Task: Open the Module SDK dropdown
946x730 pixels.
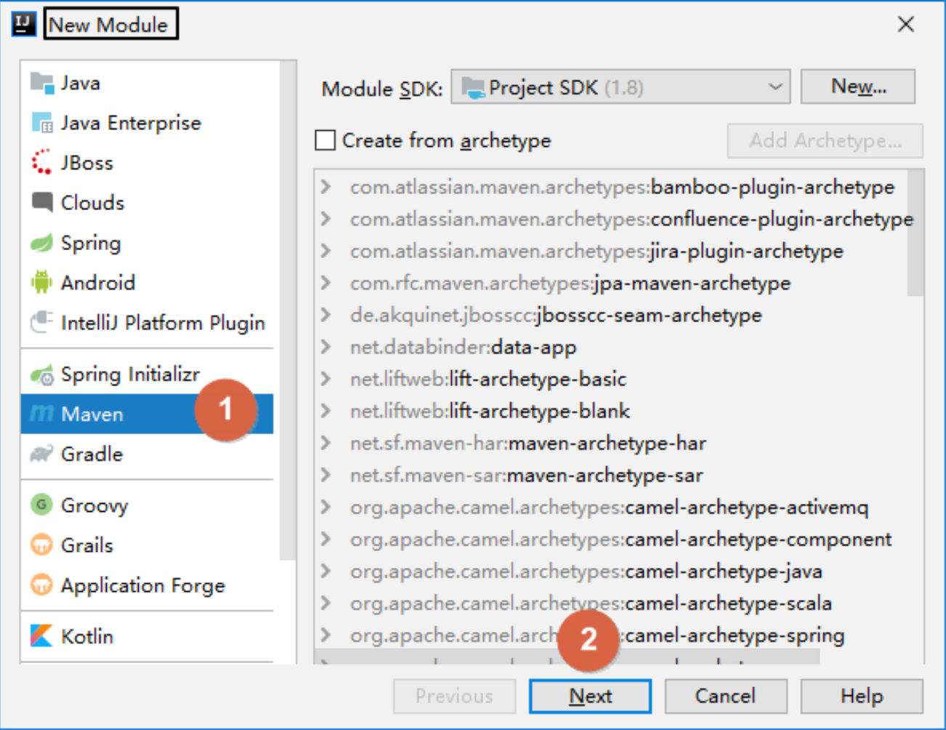Action: [620, 87]
